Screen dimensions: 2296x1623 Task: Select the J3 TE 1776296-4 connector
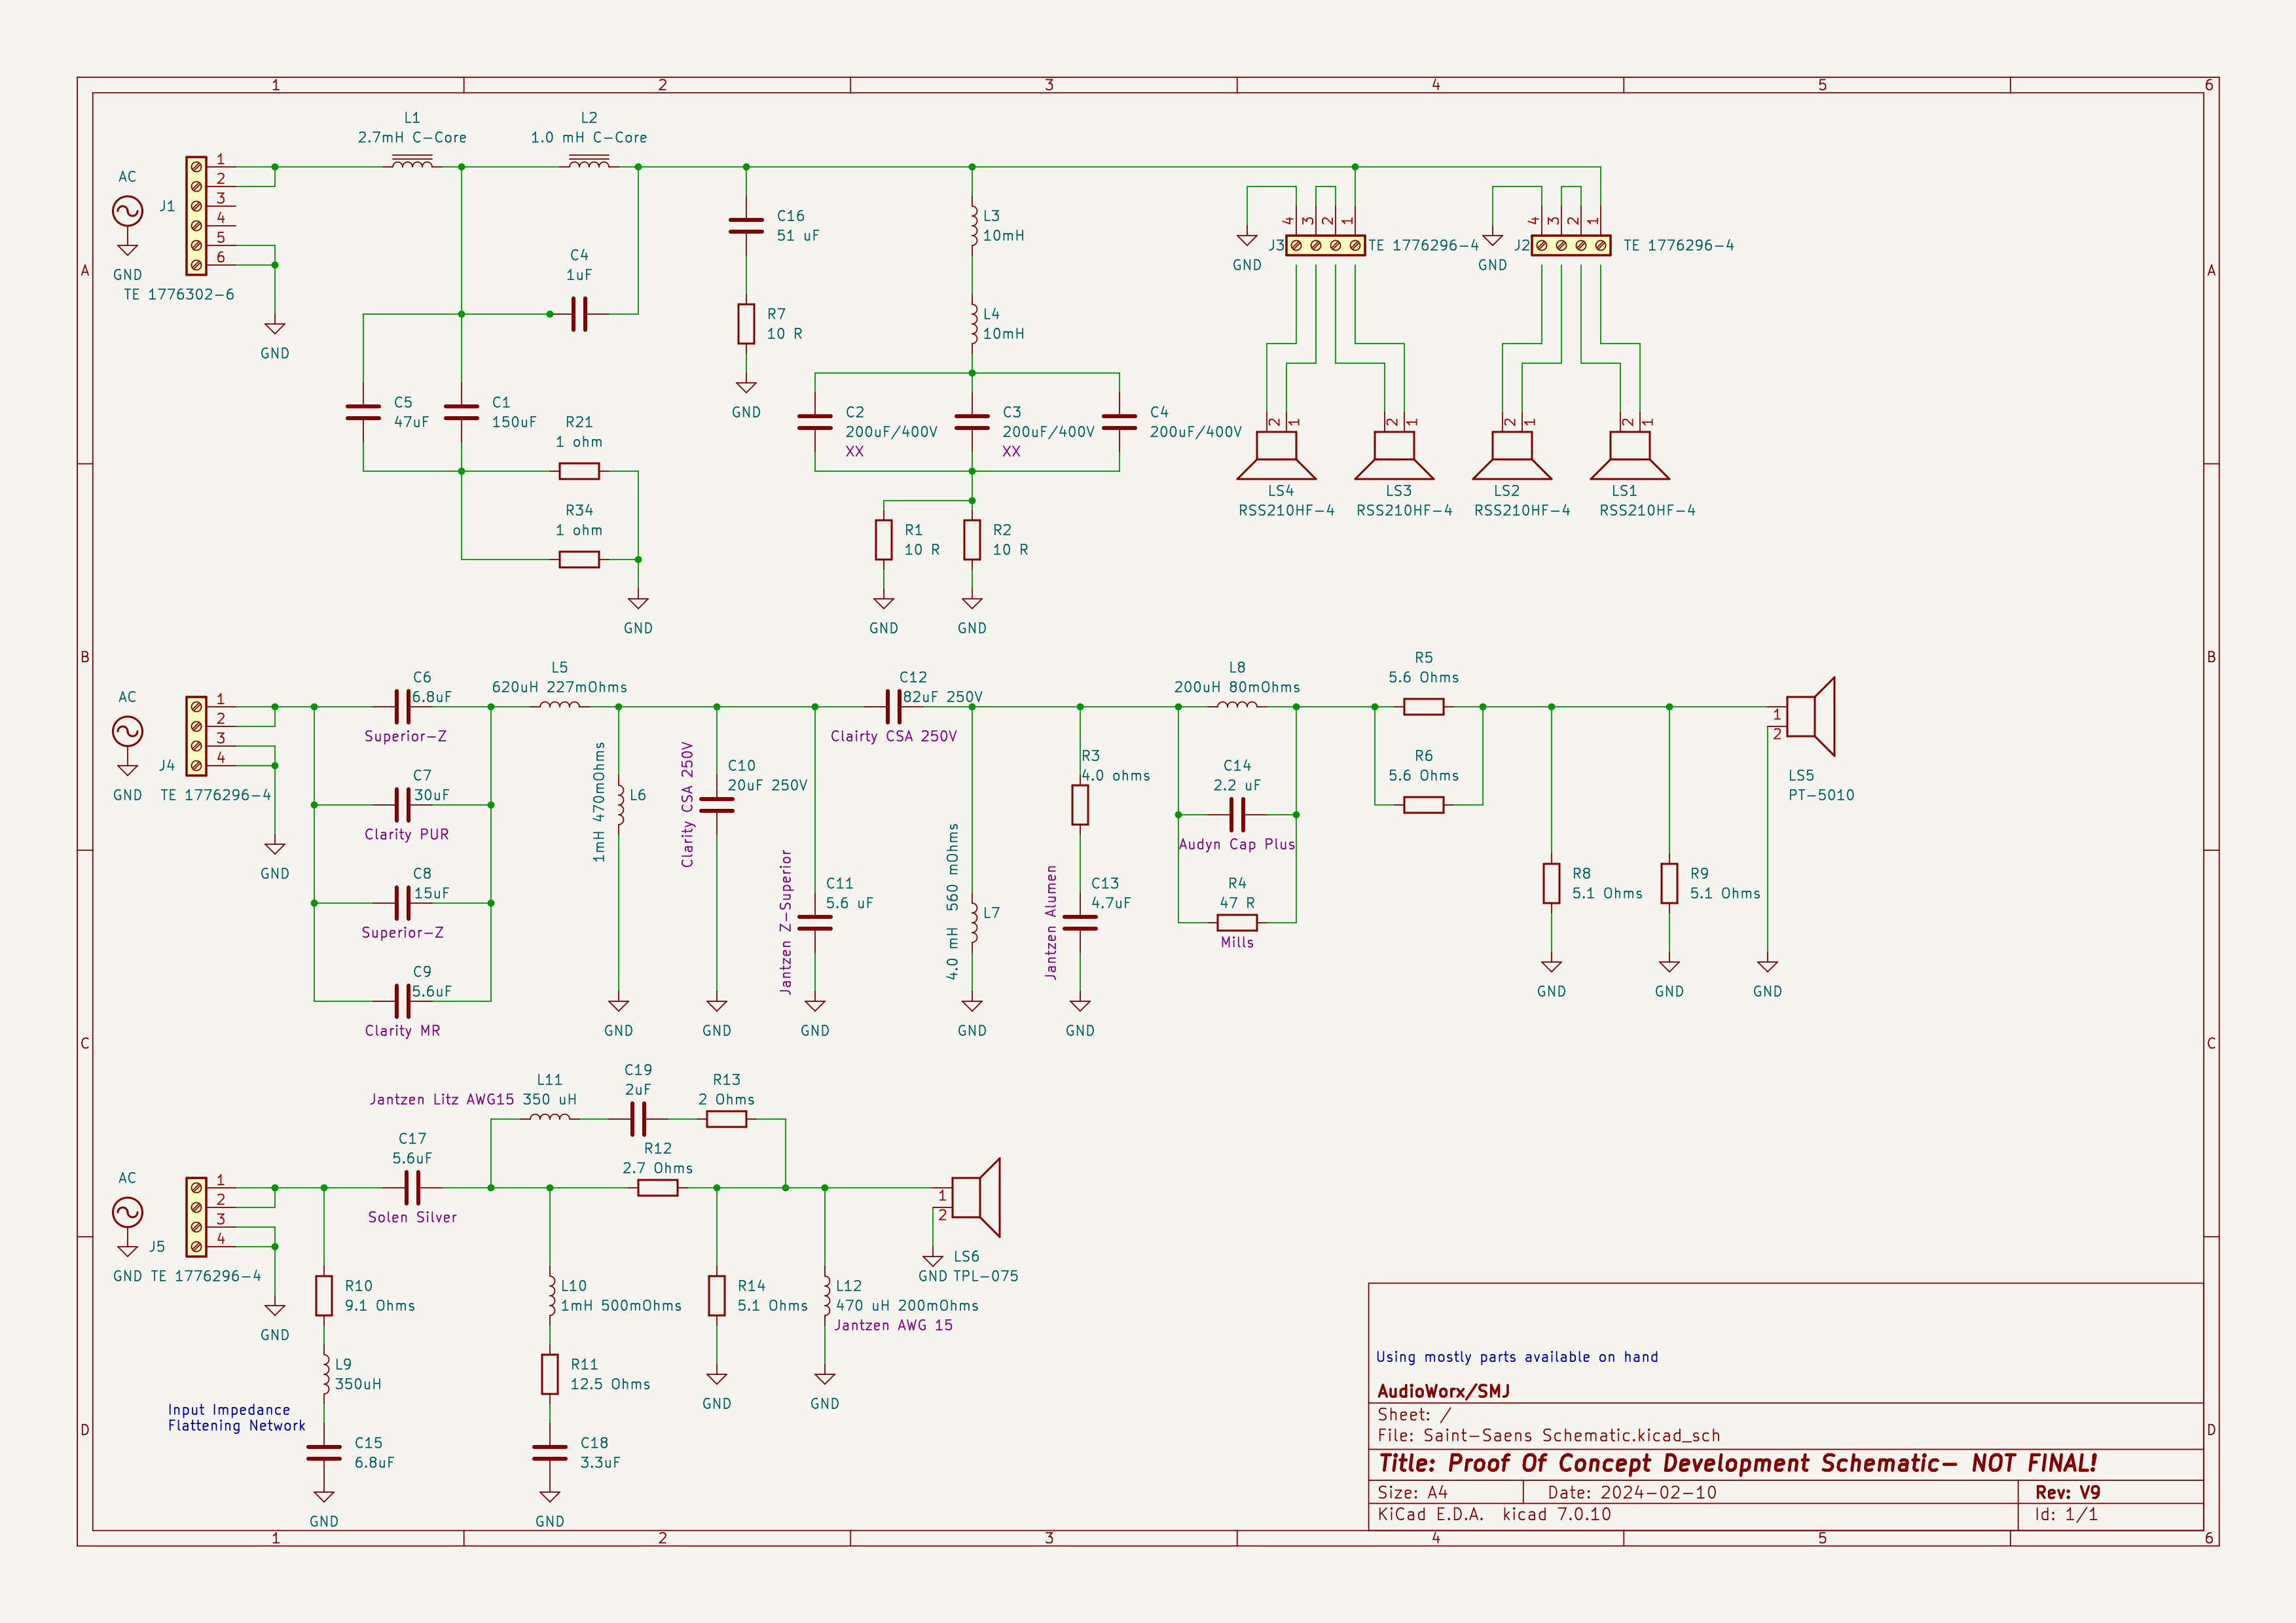pos(1325,245)
